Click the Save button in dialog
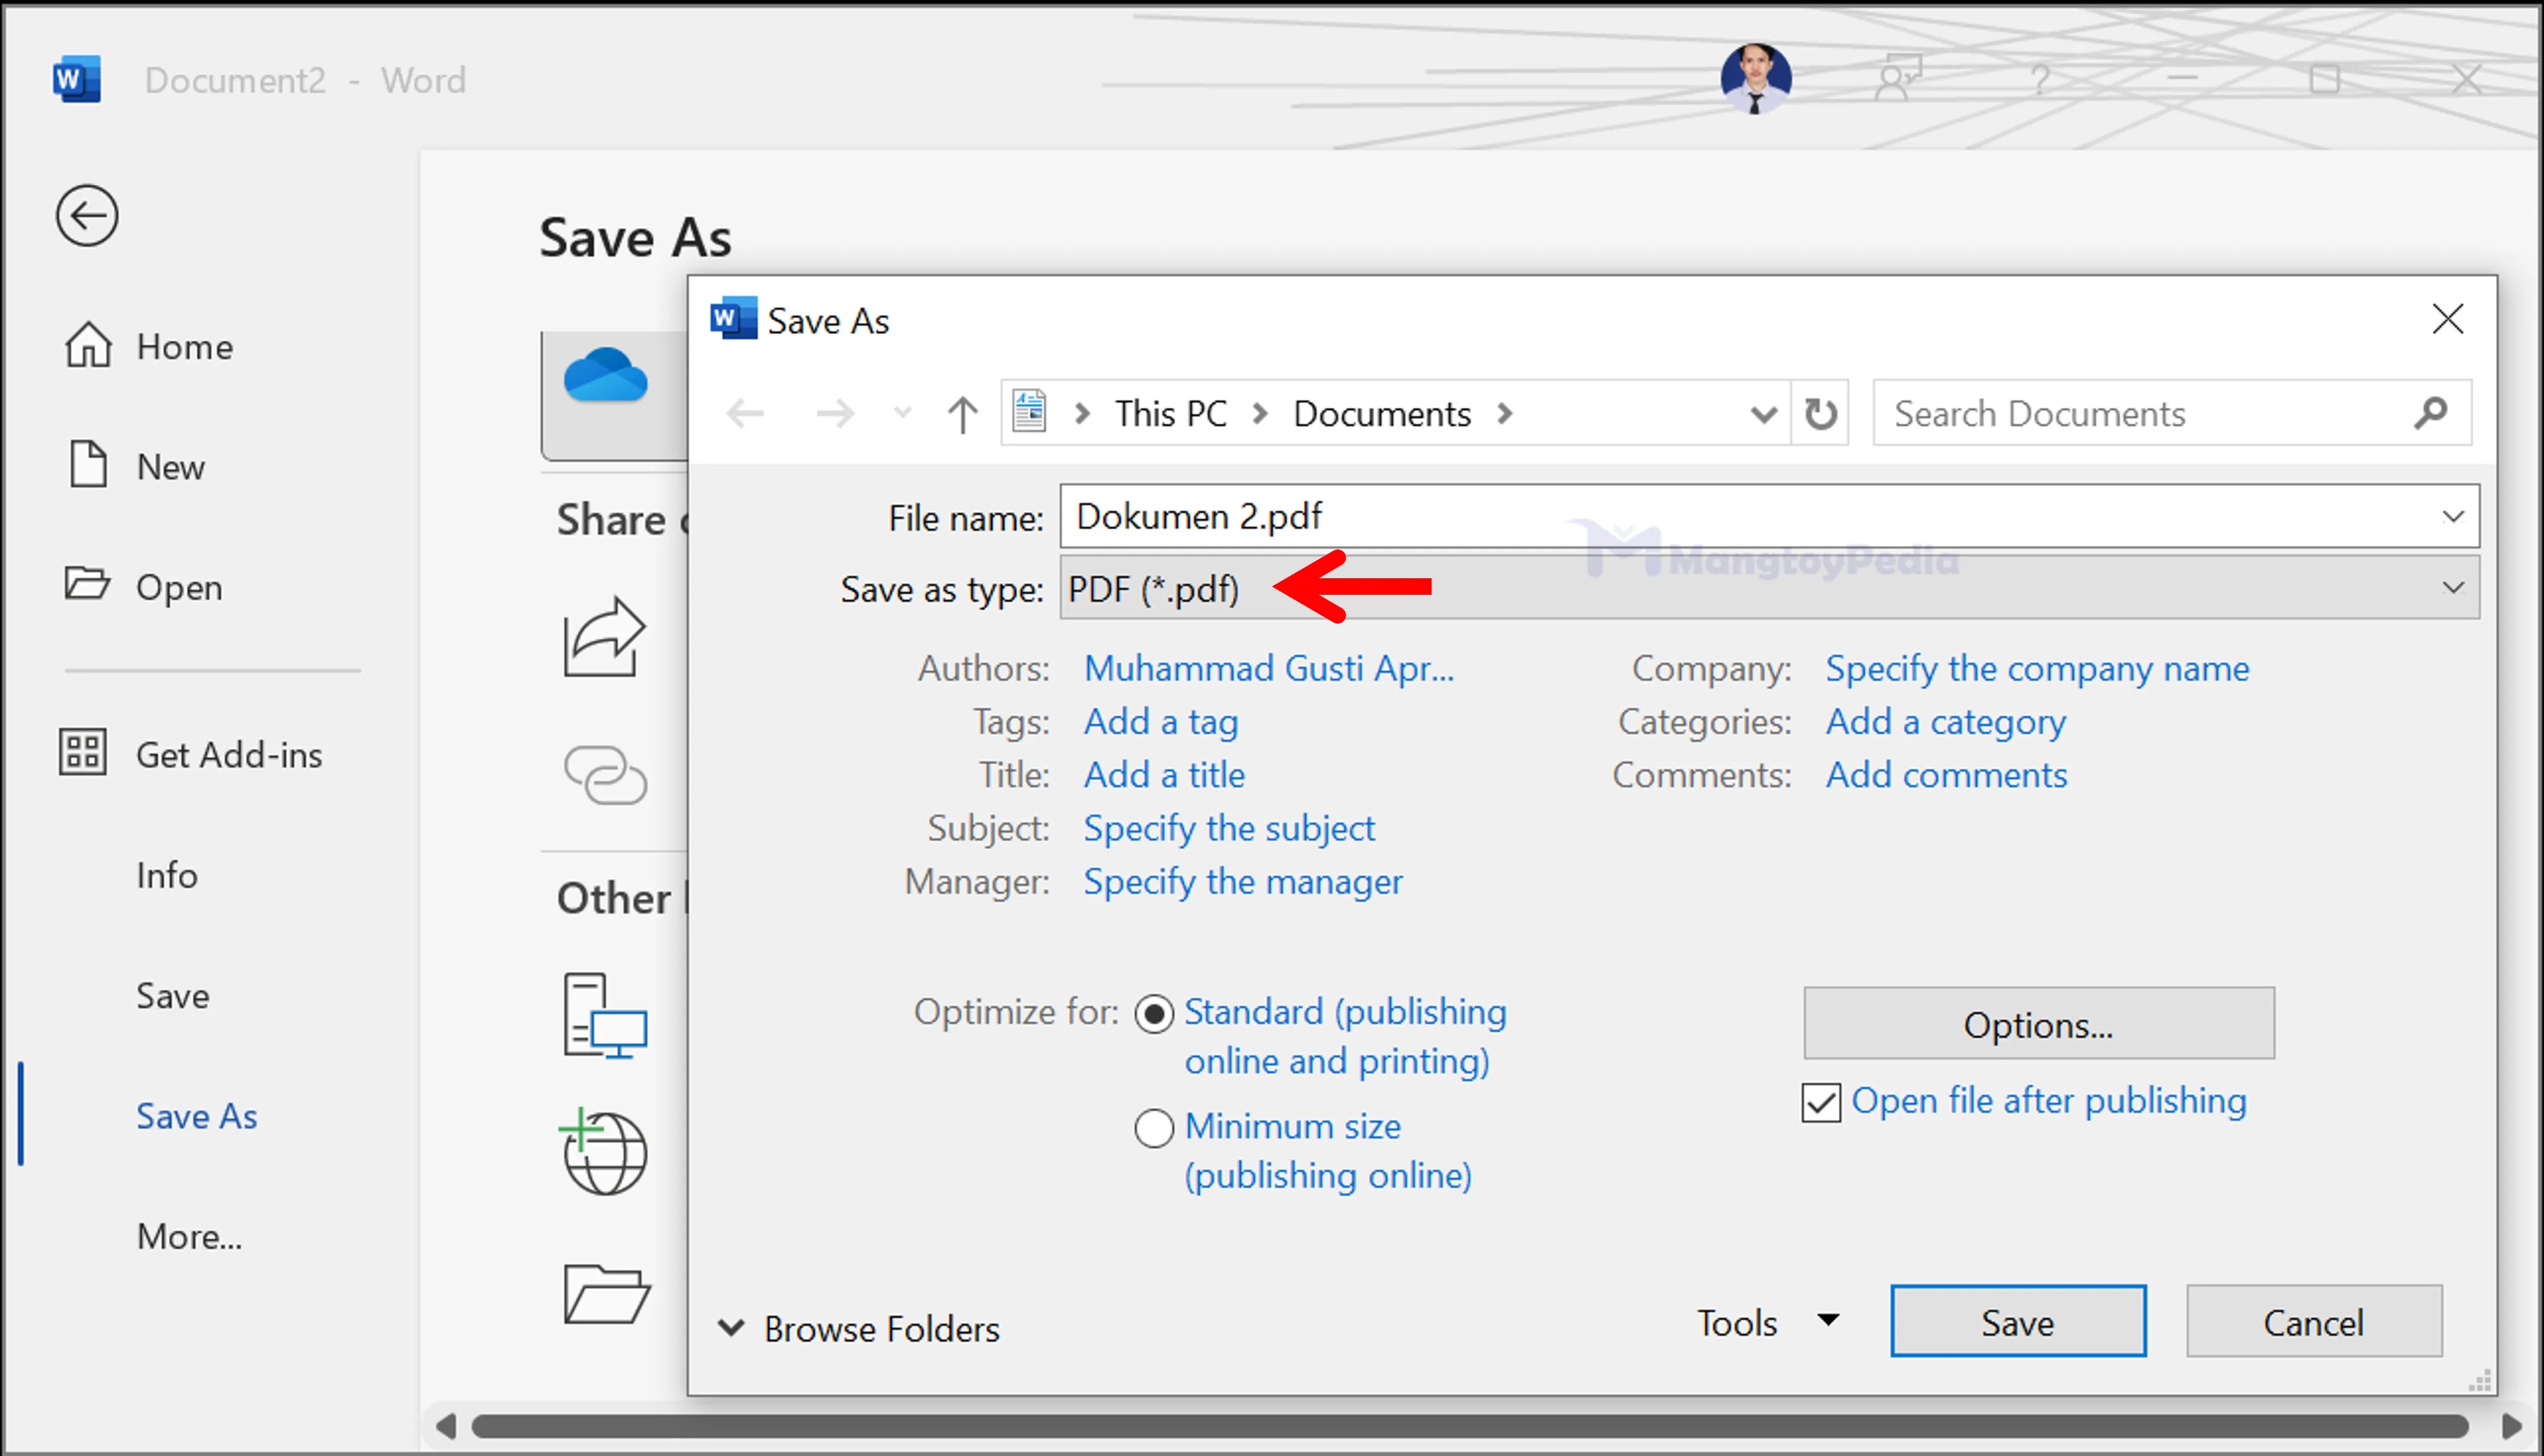 coord(2018,1321)
